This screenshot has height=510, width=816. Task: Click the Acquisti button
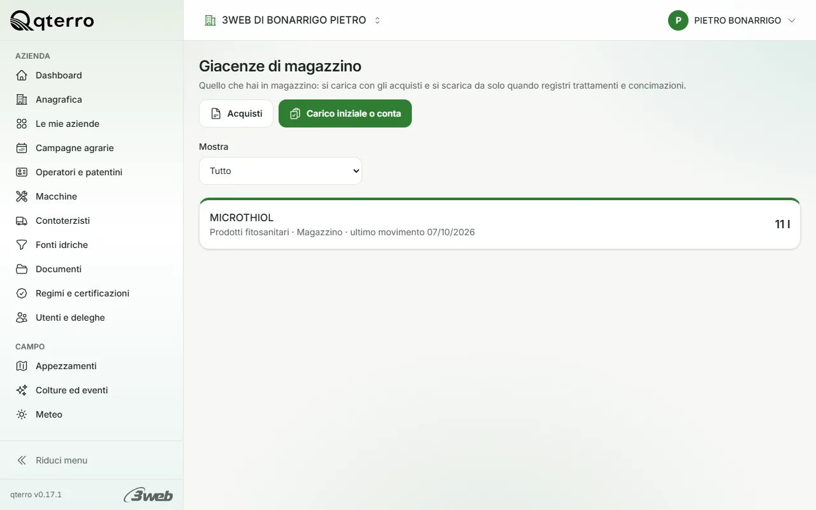[x=236, y=113]
